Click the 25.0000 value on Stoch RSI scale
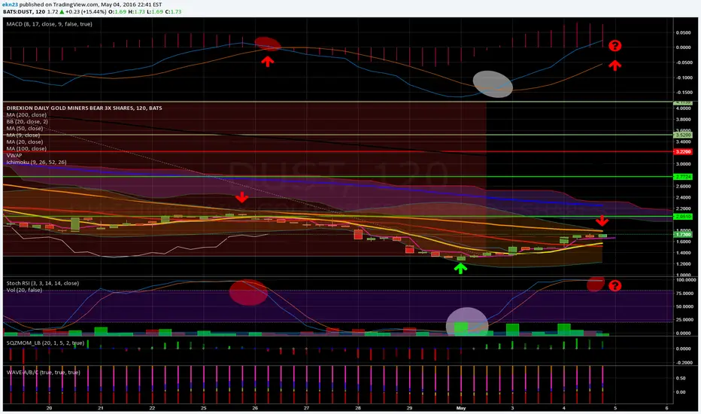This screenshot has width=701, height=414. 684,320
